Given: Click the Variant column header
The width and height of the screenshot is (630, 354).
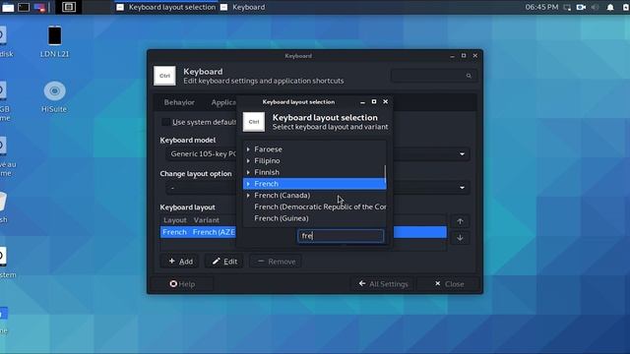Looking at the screenshot, I should (207, 220).
